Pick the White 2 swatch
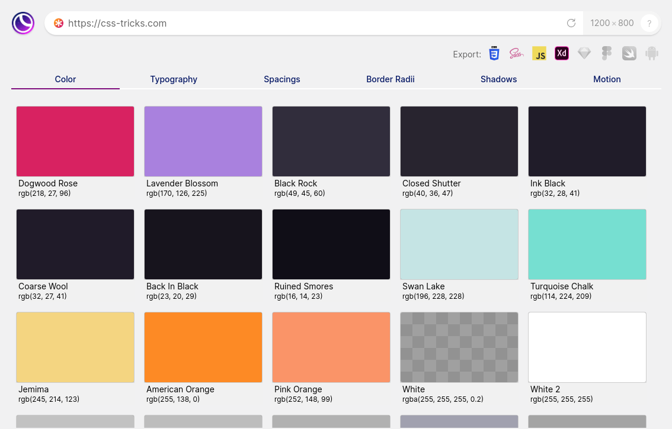 pyautogui.click(x=587, y=347)
